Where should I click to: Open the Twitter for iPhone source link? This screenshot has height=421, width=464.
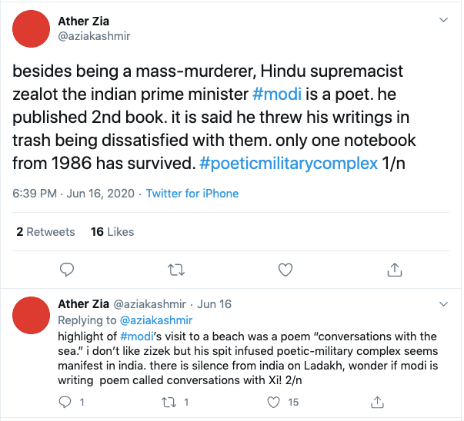pos(192,193)
